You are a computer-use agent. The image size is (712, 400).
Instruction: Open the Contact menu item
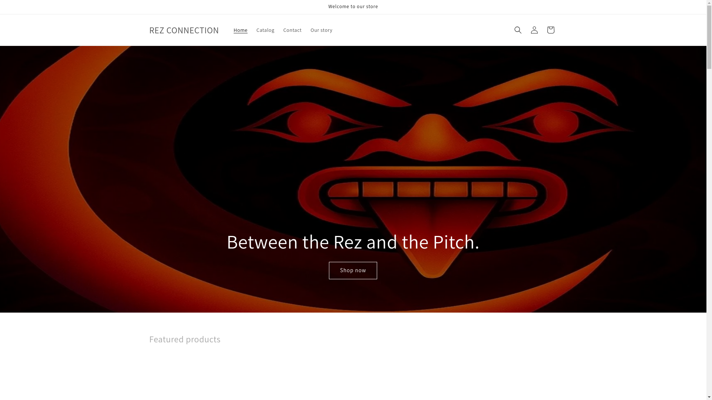(292, 30)
